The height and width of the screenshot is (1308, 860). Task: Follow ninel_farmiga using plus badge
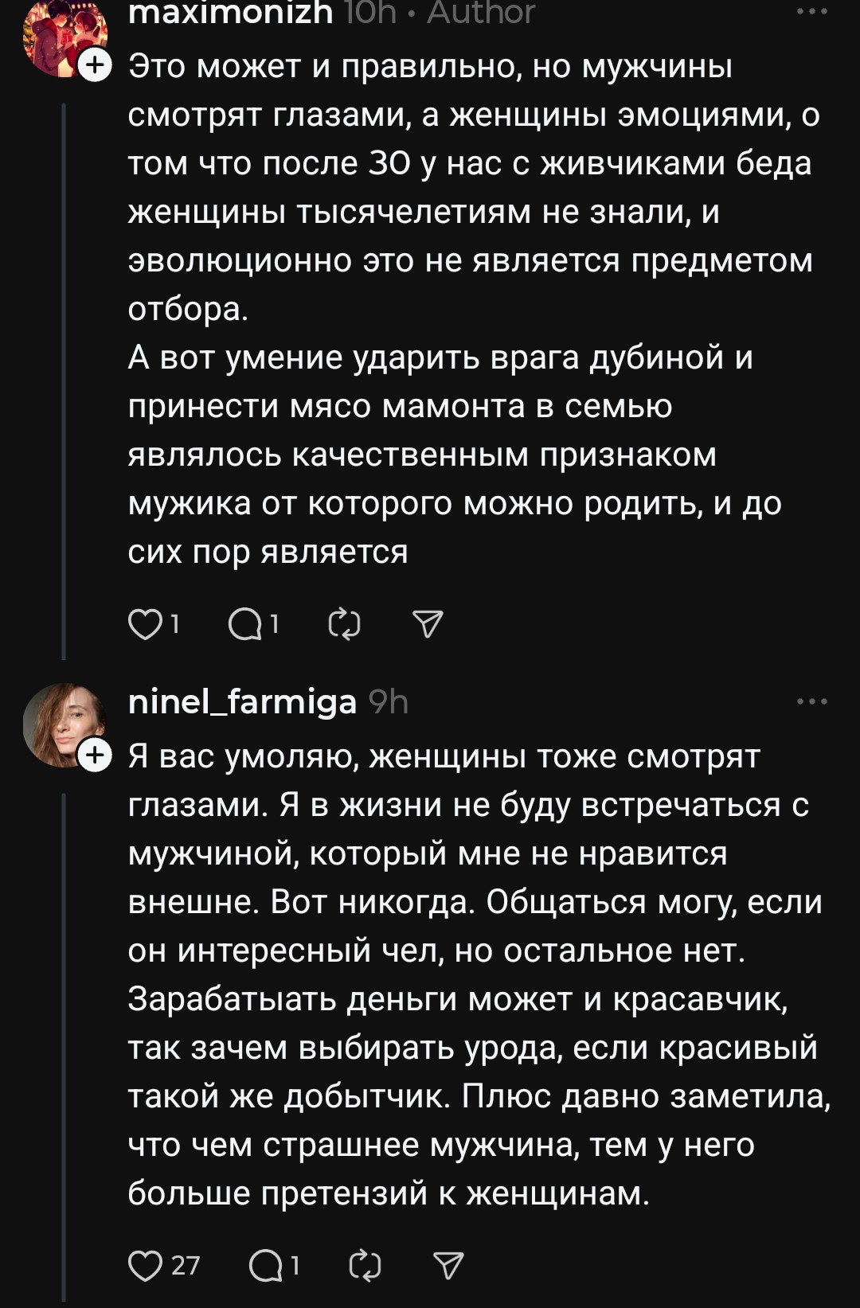(96, 755)
